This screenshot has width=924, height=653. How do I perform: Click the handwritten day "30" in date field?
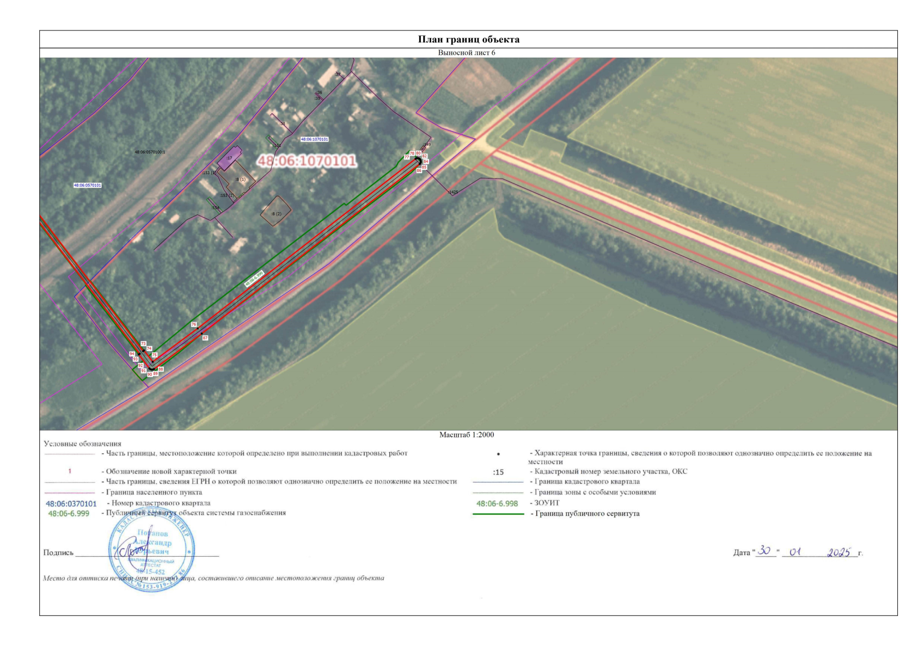click(765, 551)
